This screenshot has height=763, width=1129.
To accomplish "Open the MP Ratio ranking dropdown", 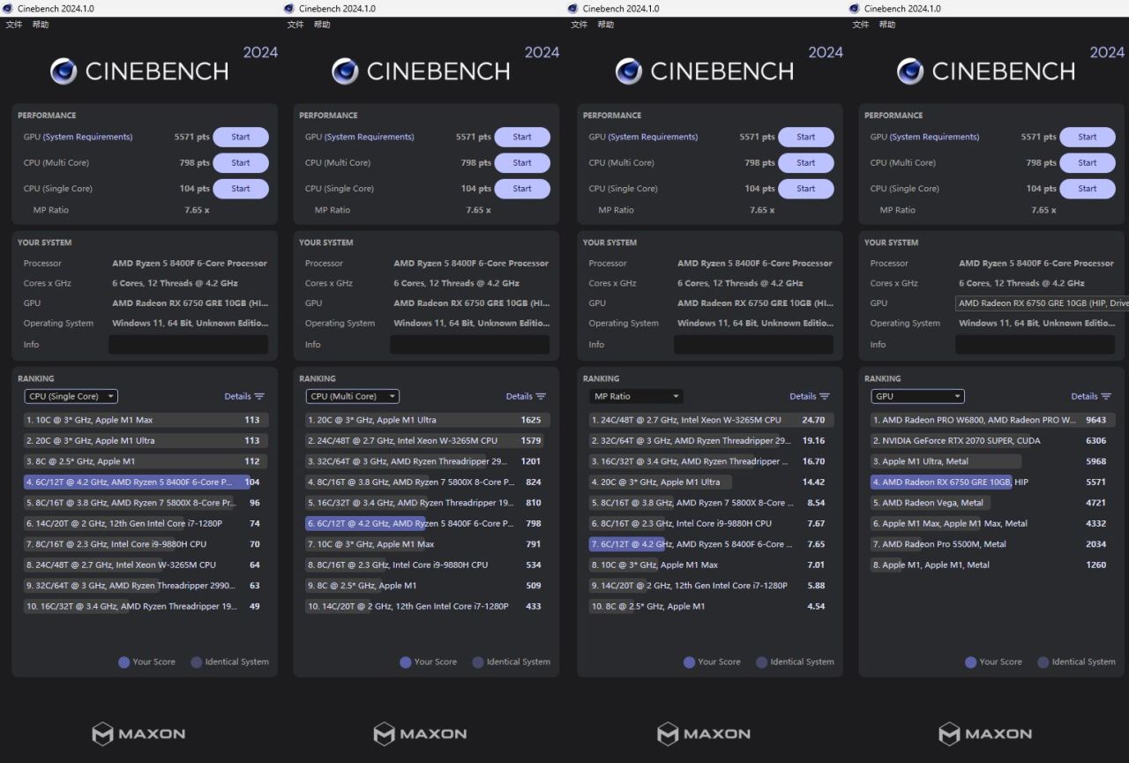I will (x=636, y=397).
